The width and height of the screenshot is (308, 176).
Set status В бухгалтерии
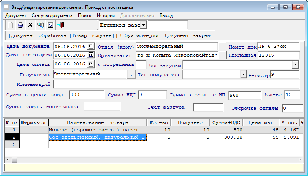[138, 36]
